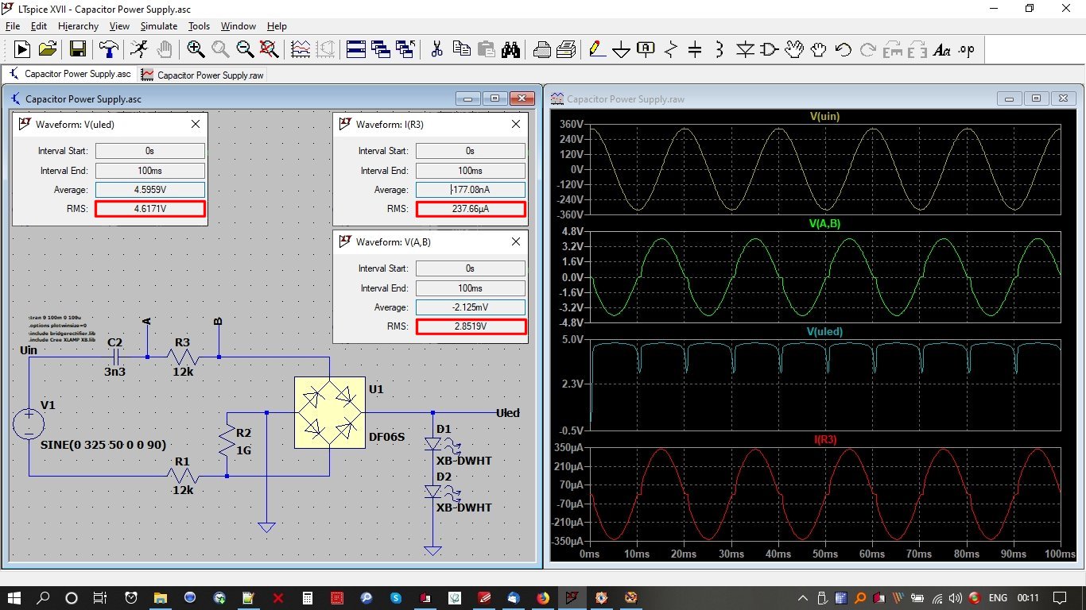Click the Undo arrow icon

(843, 50)
